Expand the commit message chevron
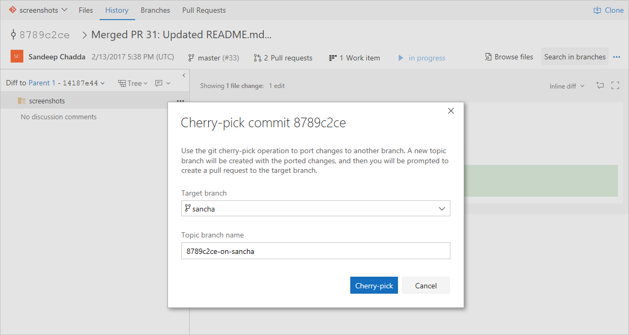This screenshot has height=335, width=629. [84, 35]
